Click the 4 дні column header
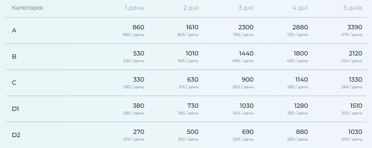 click(x=300, y=8)
